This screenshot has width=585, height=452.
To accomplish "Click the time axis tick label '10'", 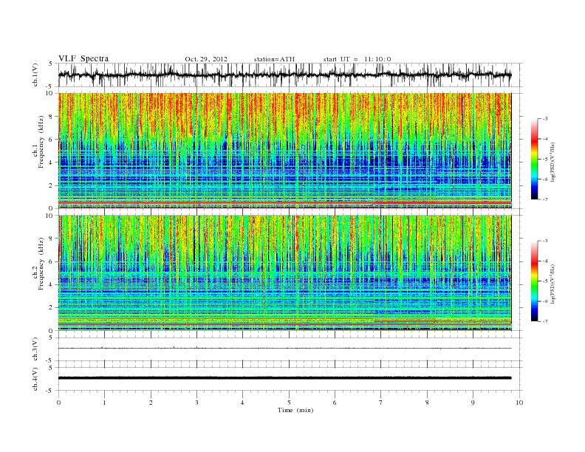I will 519,403.
